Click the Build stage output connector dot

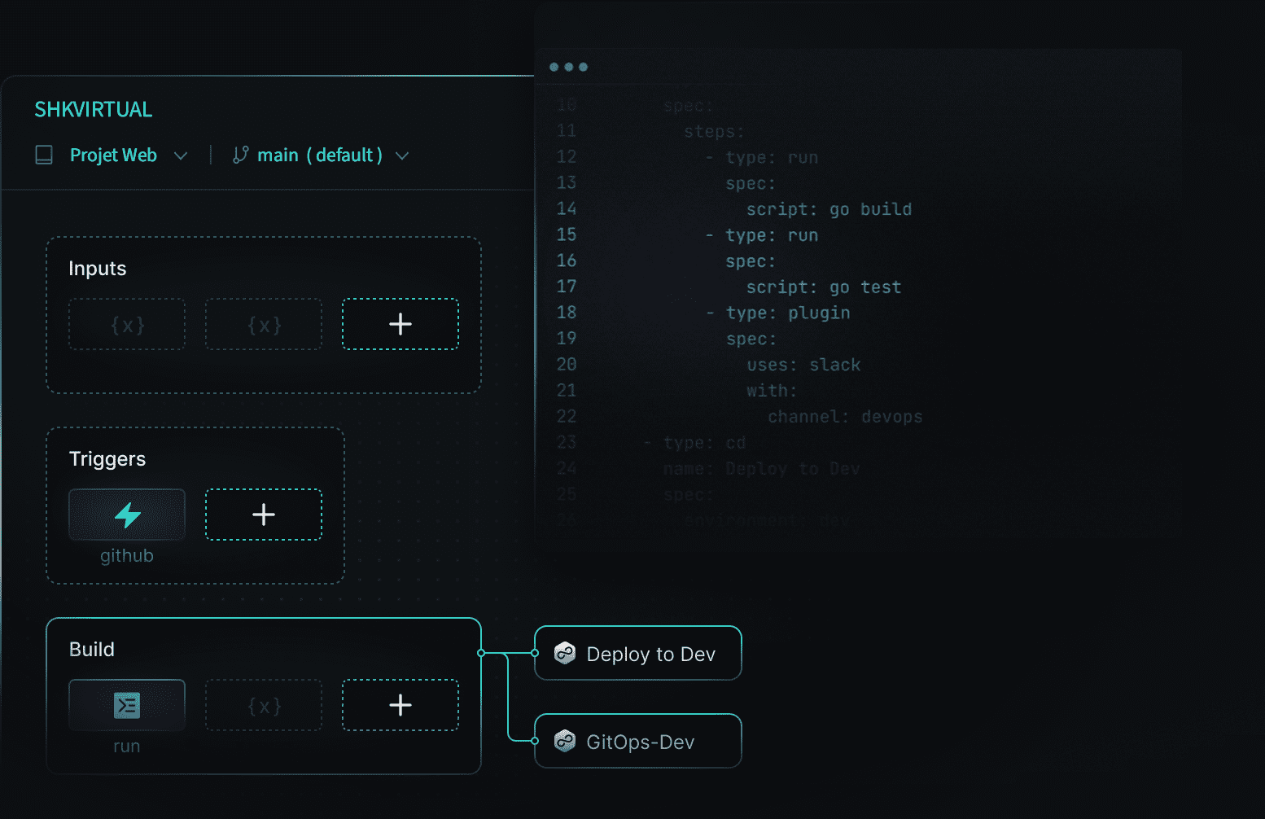tap(481, 653)
